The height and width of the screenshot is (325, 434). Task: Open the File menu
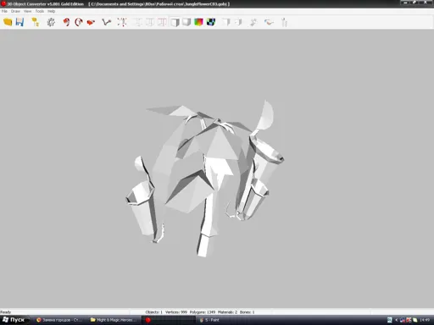click(4, 11)
